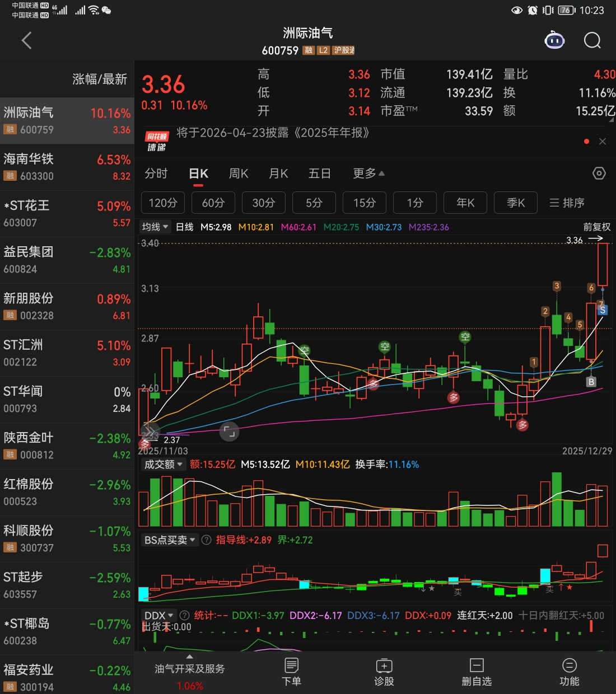Open chart settings hexagon icon
Image resolution: width=616 pixels, height=694 pixels.
599,173
